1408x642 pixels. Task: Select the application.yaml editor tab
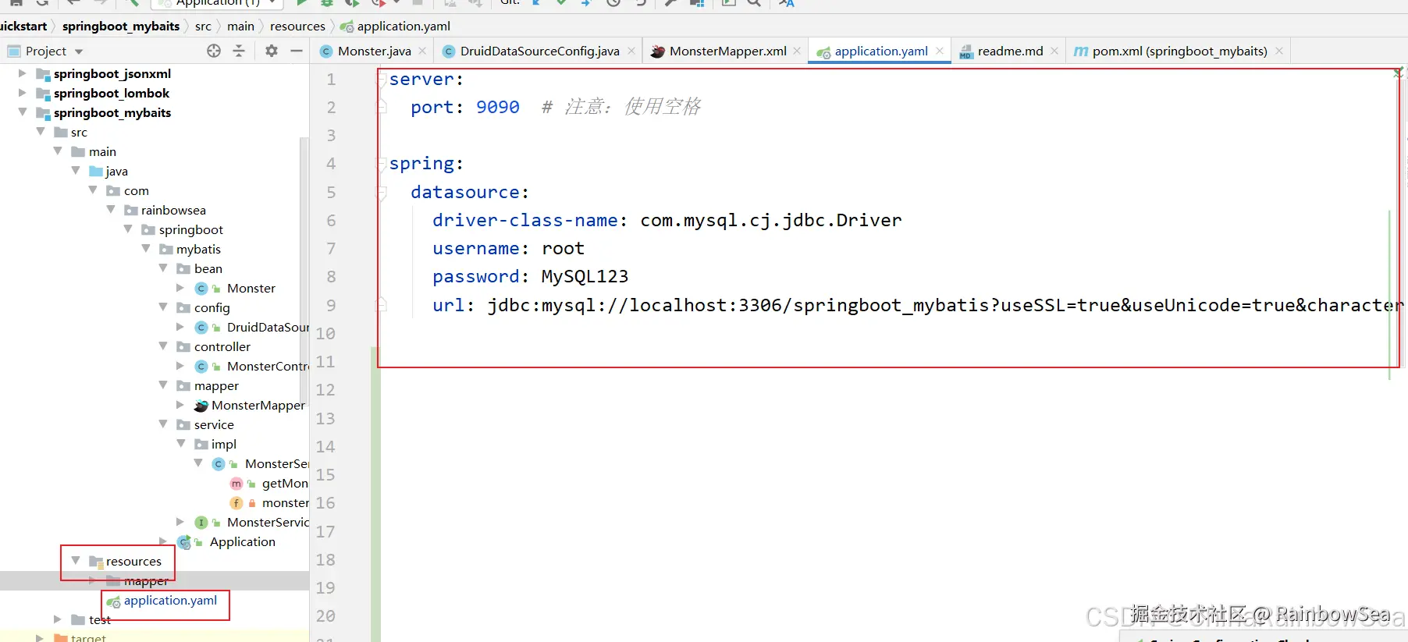click(x=881, y=51)
